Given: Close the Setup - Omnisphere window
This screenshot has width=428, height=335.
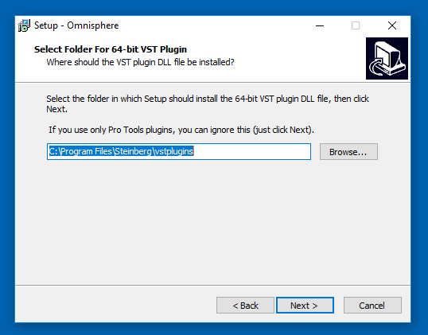Looking at the screenshot, I should 392,25.
